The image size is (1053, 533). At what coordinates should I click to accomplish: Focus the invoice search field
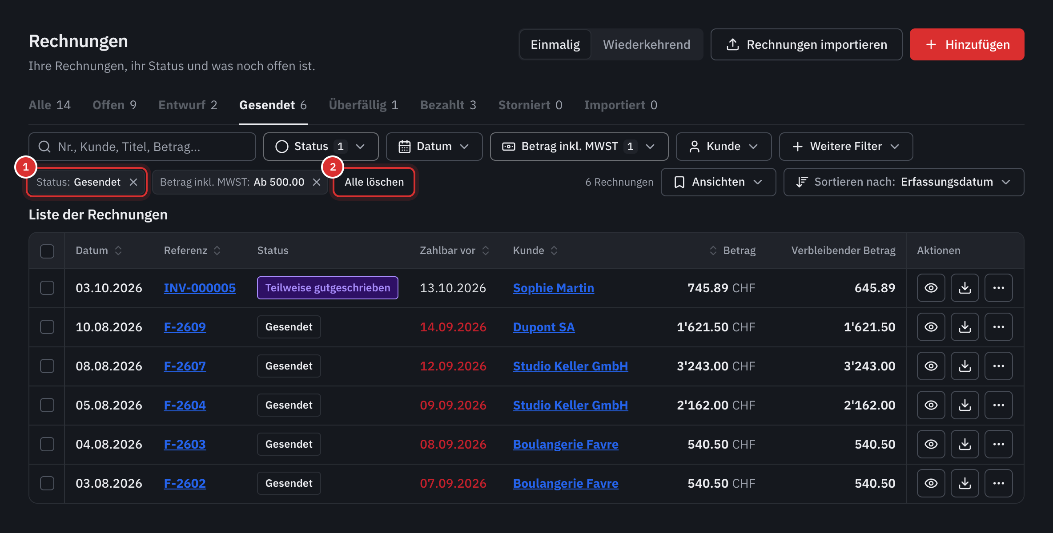(x=142, y=147)
